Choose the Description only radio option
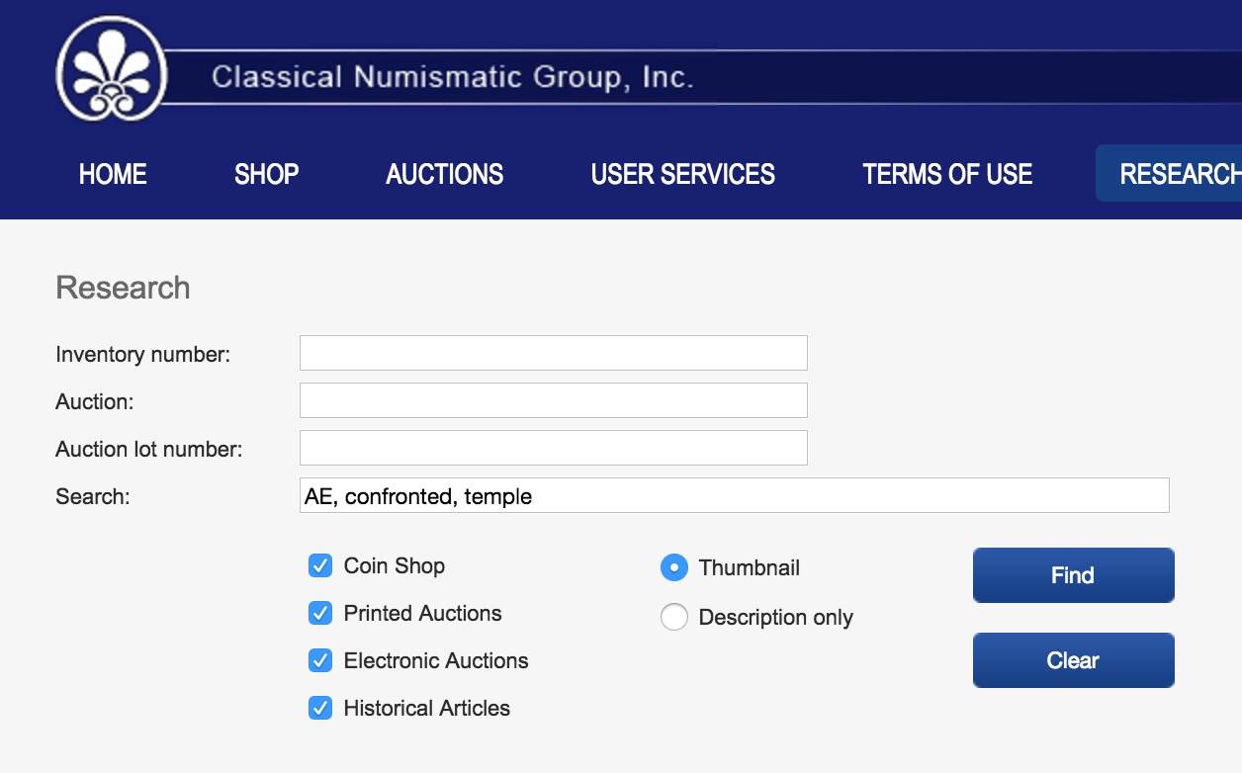Viewport: 1242px width, 773px height. [673, 617]
